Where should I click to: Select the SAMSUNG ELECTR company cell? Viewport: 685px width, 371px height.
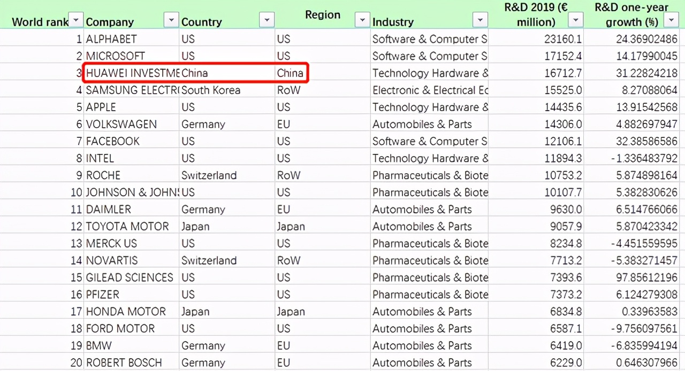132,90
